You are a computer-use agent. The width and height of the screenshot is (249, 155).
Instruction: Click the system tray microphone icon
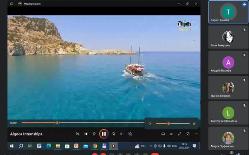164,146
